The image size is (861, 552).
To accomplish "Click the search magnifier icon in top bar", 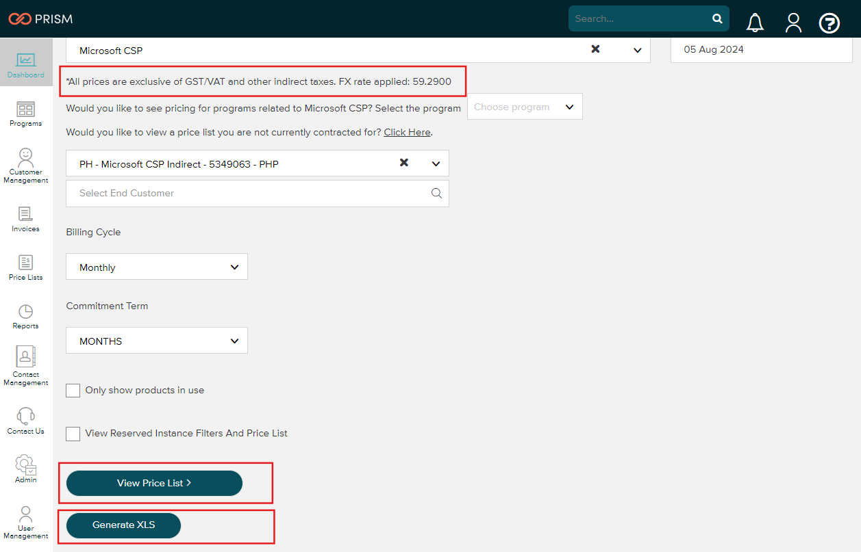I will tap(717, 18).
